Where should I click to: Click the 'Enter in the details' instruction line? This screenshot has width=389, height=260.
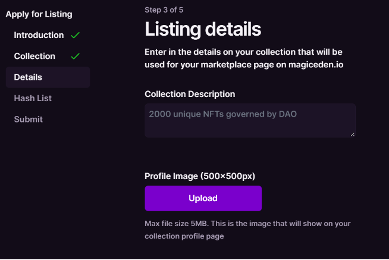[x=243, y=52]
